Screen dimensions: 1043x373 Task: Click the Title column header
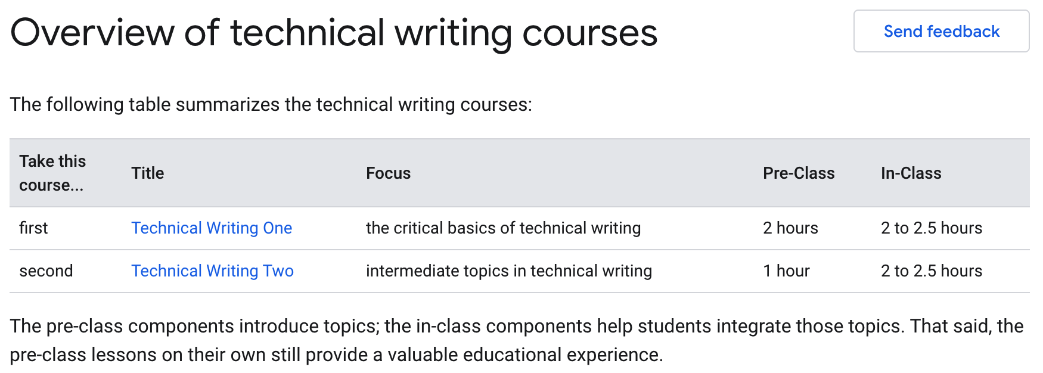coord(148,173)
